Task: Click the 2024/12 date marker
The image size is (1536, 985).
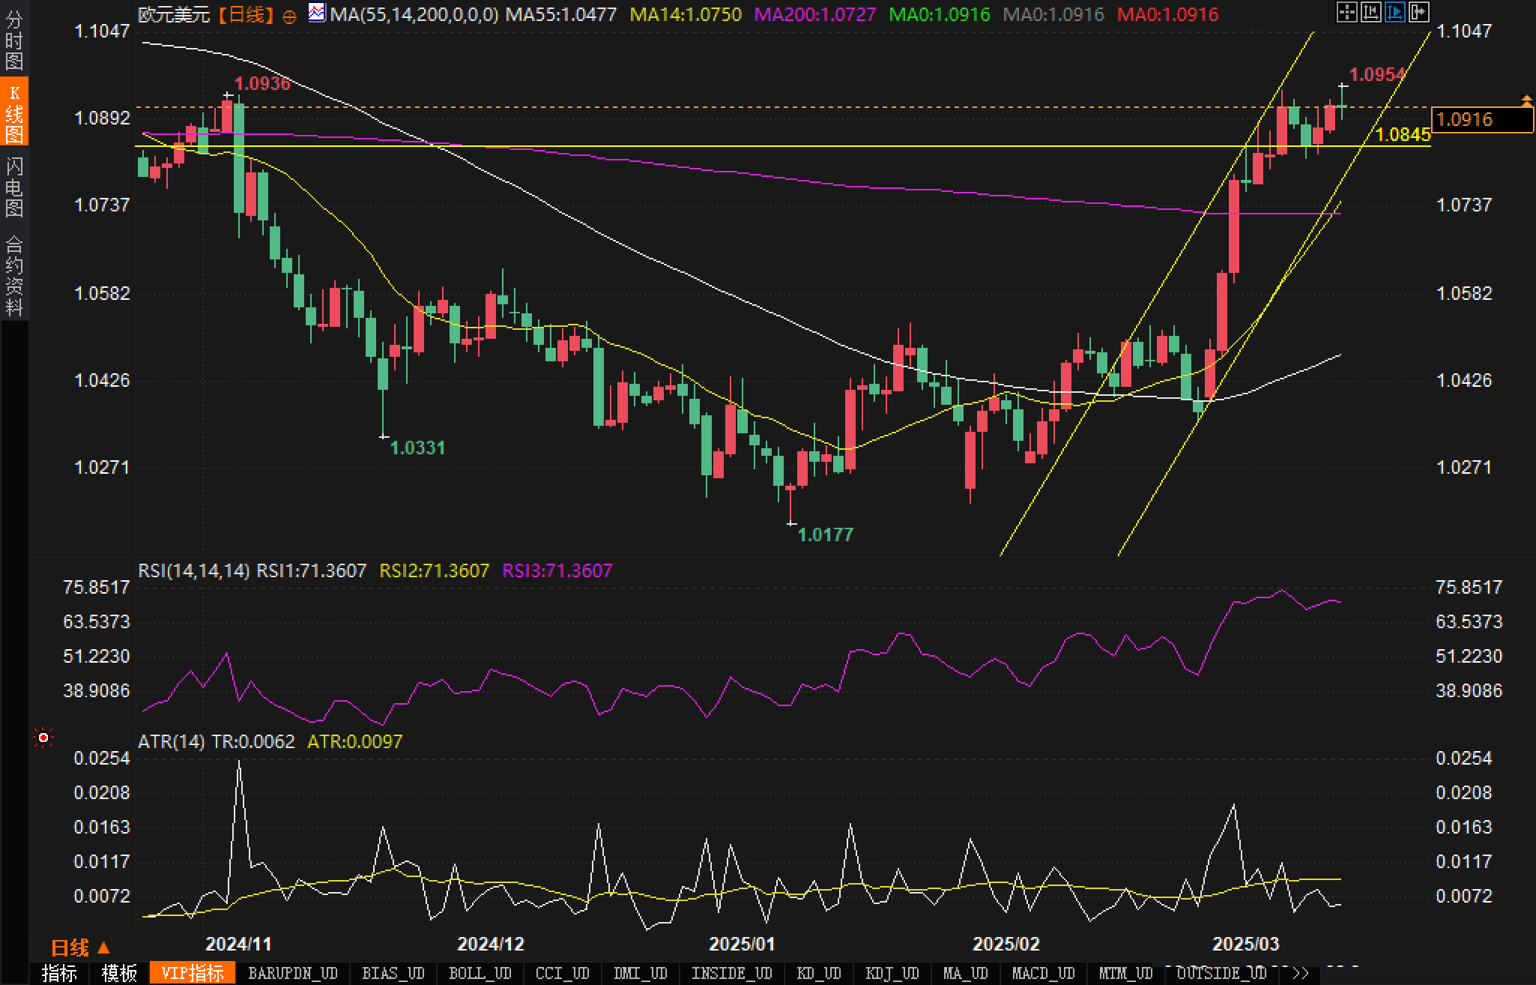Action: coord(491,943)
